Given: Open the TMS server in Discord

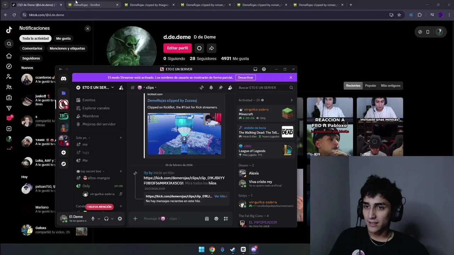Looking at the screenshot, I should [x=63, y=116].
